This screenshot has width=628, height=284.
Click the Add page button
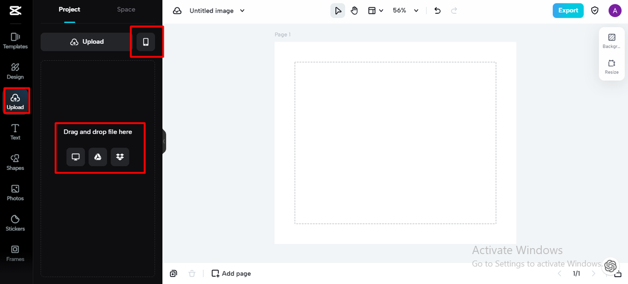coord(231,274)
